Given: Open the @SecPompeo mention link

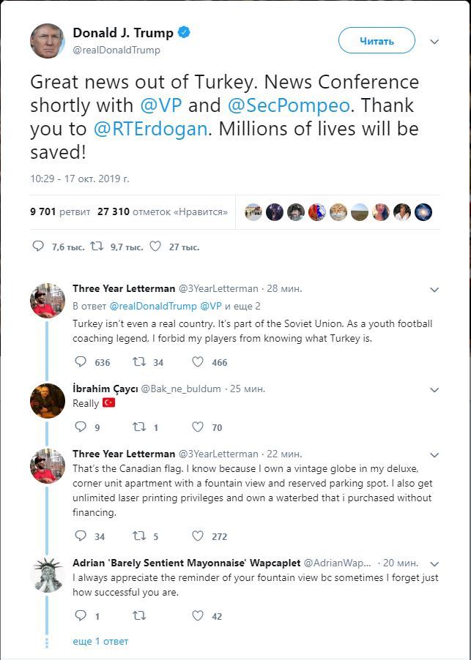Looking at the screenshot, I should tap(289, 105).
